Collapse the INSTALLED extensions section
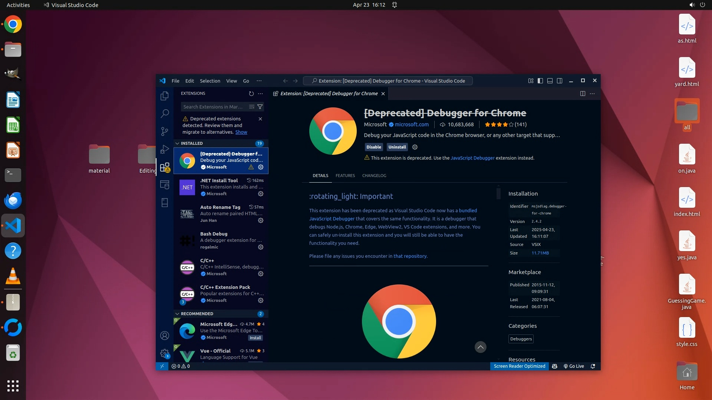 click(192, 143)
